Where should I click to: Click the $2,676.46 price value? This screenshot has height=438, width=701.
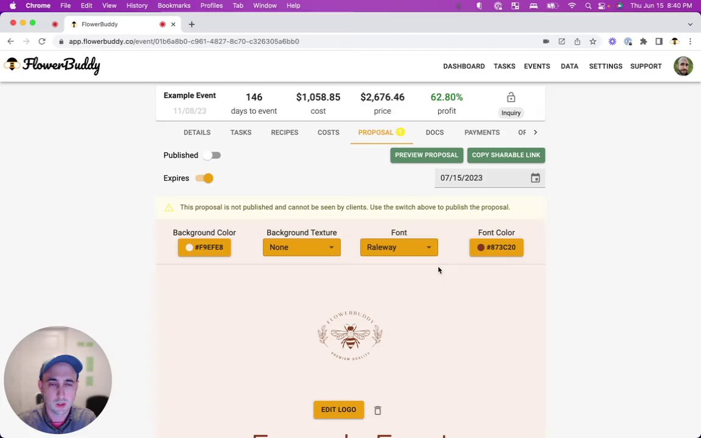pyautogui.click(x=382, y=97)
